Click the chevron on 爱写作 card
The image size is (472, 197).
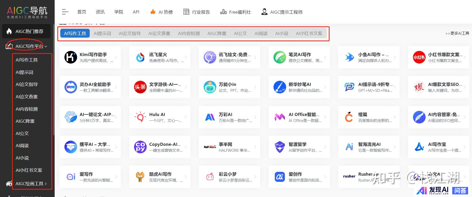point(116,177)
